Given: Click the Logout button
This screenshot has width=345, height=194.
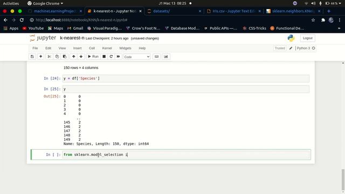Looking at the screenshot, I should tap(308, 38).
